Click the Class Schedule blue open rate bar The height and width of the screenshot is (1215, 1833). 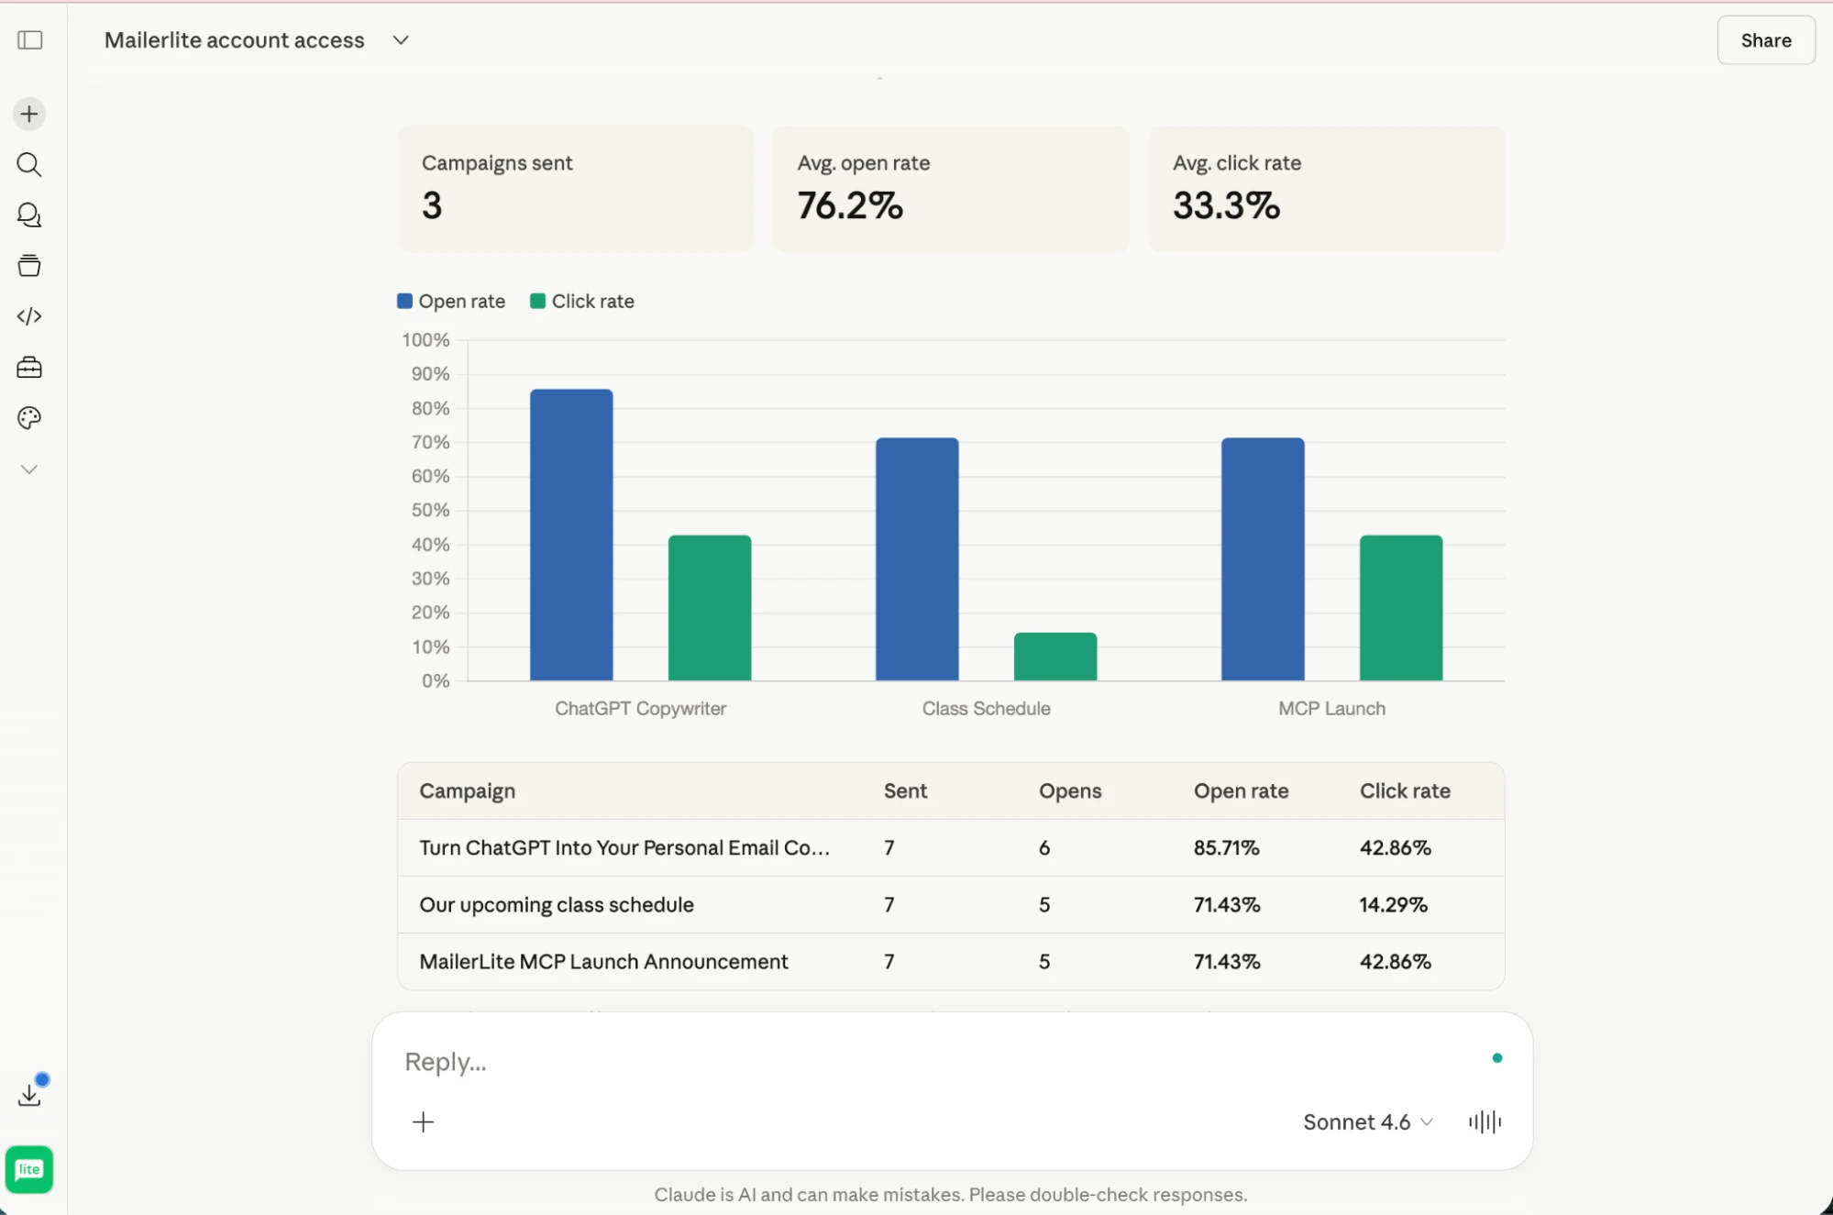(x=917, y=559)
